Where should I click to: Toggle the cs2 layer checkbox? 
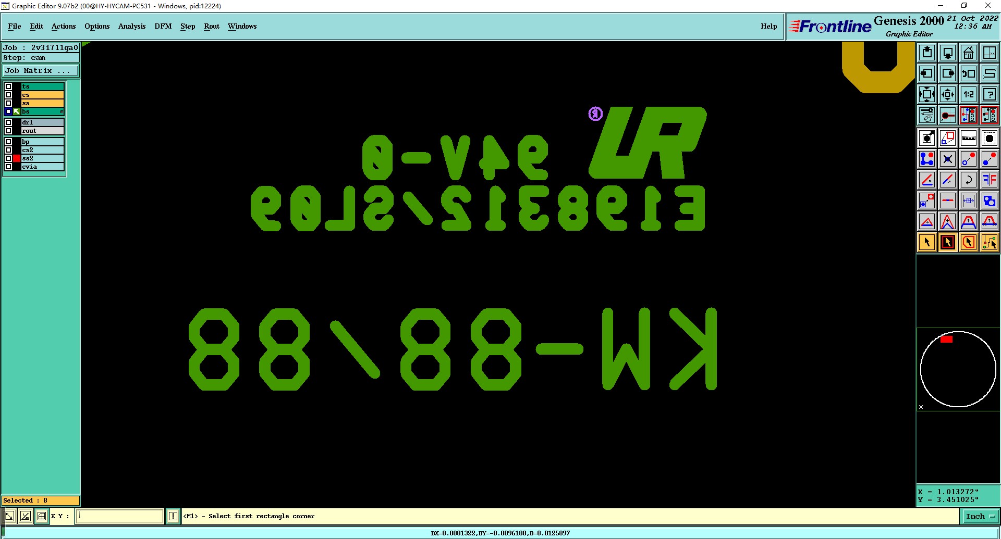[8, 150]
